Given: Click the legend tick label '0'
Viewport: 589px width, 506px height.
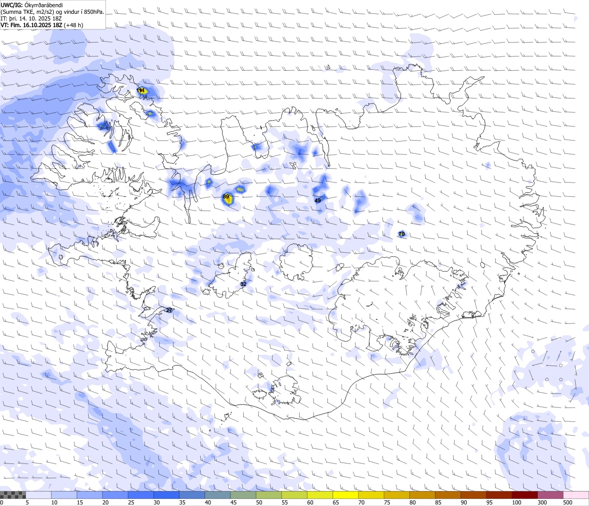Looking at the screenshot, I should pos(2,502).
